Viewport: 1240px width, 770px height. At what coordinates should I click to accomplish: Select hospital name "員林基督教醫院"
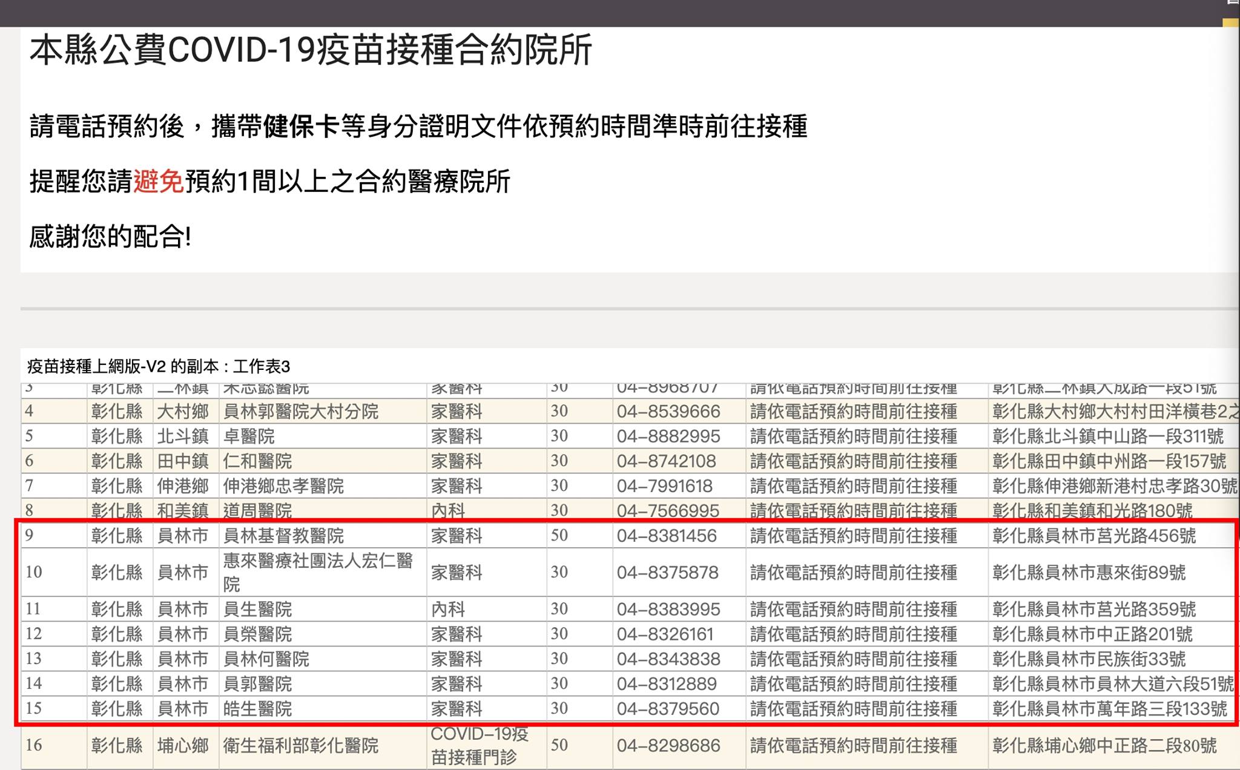click(x=283, y=536)
